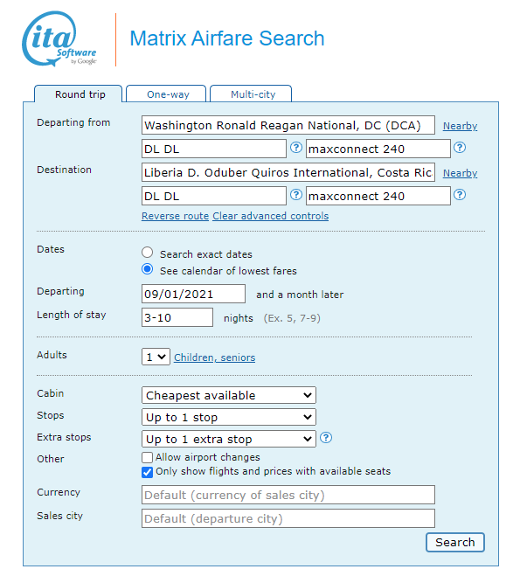Viewport: 513px width, 576px height.
Task: Open the Stops dropdown
Action: [x=228, y=417]
